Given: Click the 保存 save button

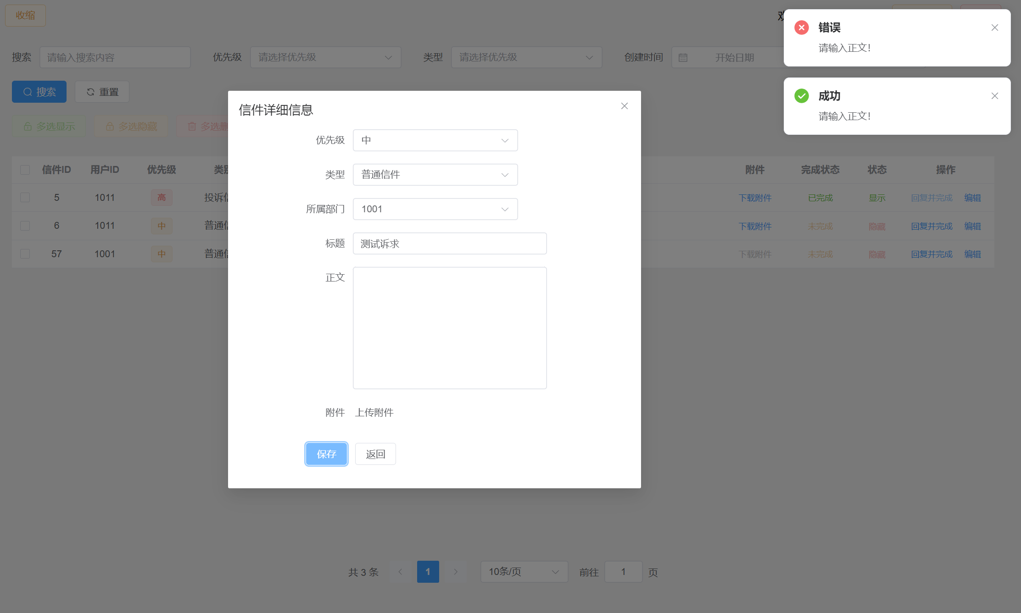Looking at the screenshot, I should point(326,454).
